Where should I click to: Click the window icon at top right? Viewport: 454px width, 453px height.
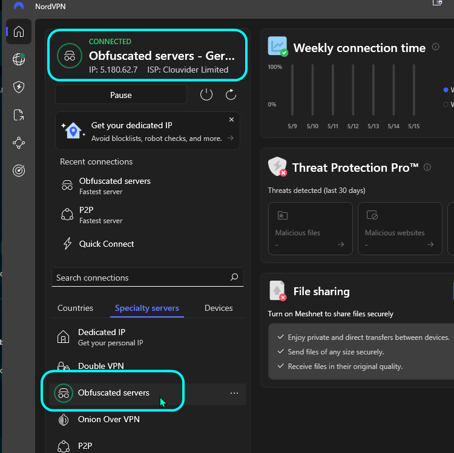click(437, 2)
